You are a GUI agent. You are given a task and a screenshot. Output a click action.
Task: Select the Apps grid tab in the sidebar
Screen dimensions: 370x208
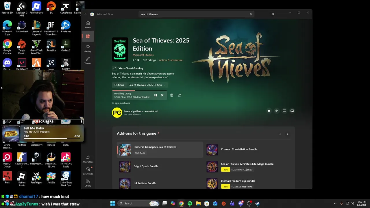(x=88, y=36)
